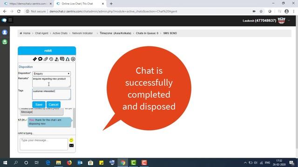Screen dimensions: 298x167
Task: Open a new browser tab
Action: 111,4
